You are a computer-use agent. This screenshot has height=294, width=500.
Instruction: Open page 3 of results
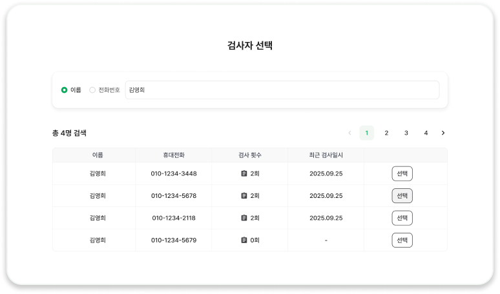406,133
